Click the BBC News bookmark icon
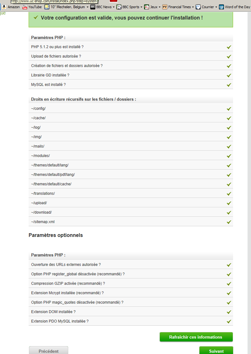The image size is (251, 354). 93,7
